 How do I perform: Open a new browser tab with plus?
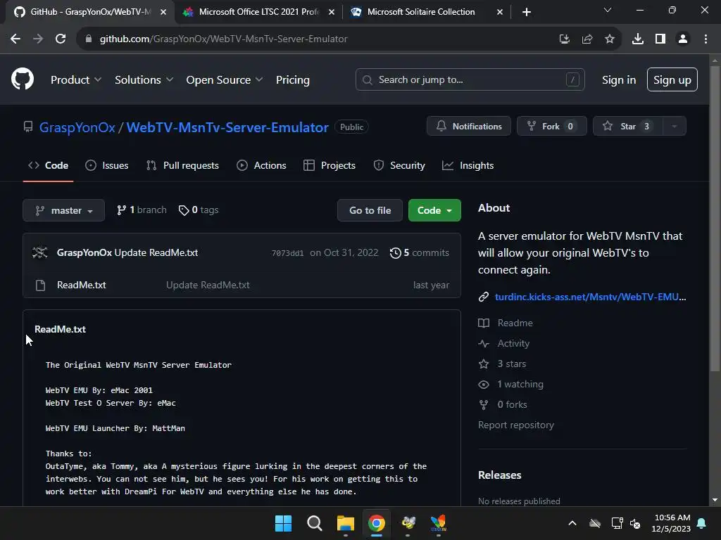coord(527,12)
